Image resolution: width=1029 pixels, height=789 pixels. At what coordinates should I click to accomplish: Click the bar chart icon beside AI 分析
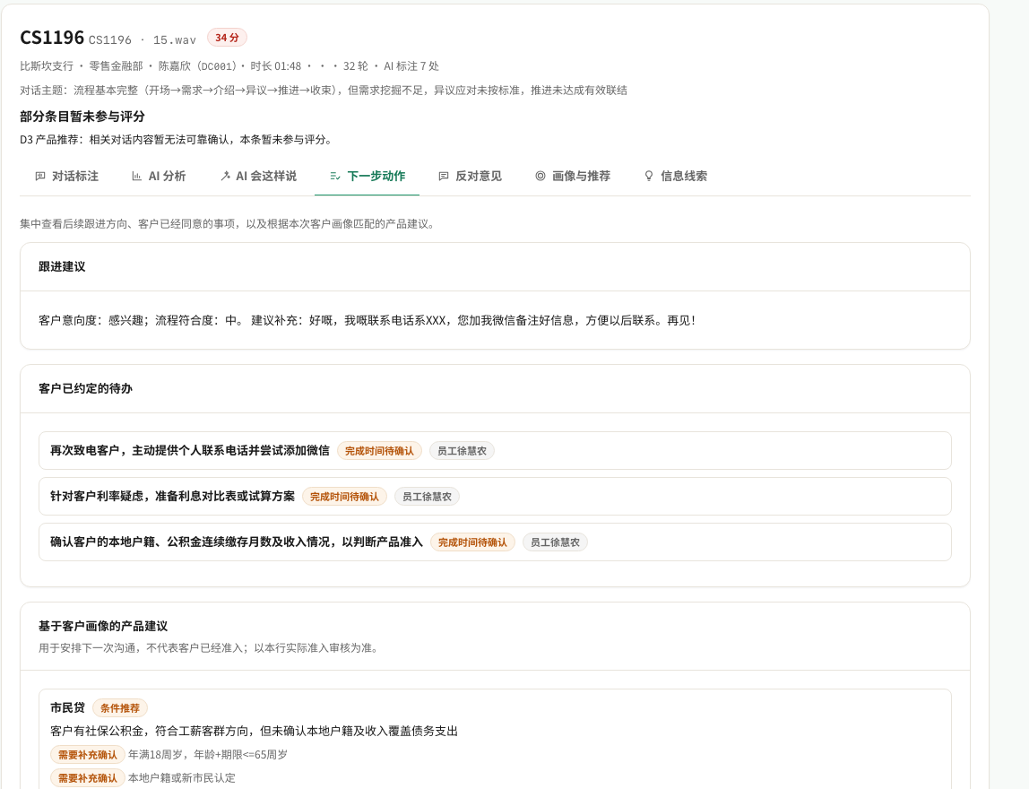point(136,176)
